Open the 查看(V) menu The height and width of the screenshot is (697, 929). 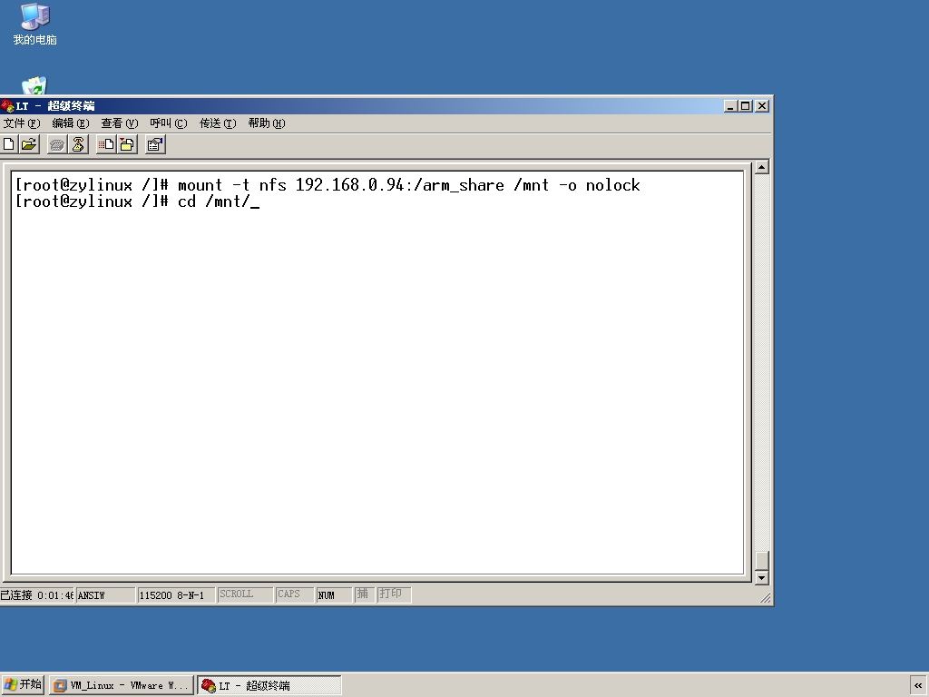pyautogui.click(x=119, y=123)
